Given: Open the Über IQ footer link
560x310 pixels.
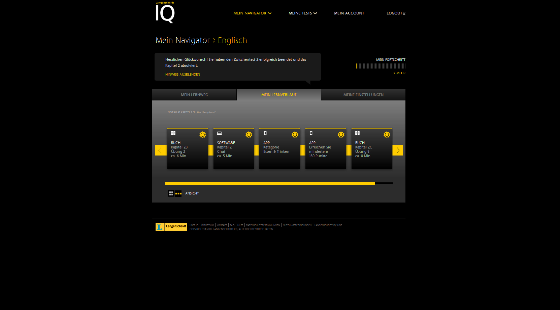Looking at the screenshot, I should [194, 225].
